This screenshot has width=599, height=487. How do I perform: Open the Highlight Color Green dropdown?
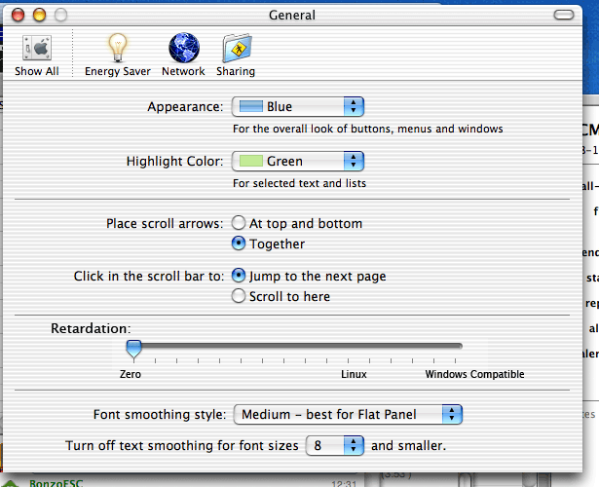pos(298,161)
